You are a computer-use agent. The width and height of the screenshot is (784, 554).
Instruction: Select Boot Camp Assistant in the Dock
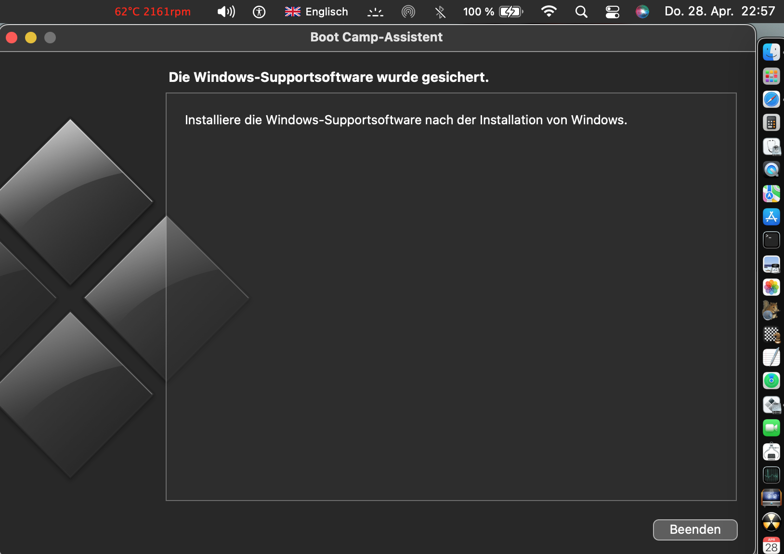(x=771, y=404)
